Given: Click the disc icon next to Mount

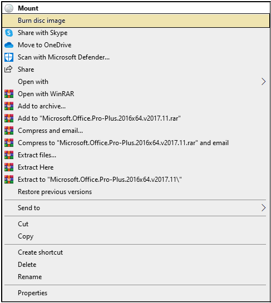Looking at the screenshot, I should pos(9,8).
